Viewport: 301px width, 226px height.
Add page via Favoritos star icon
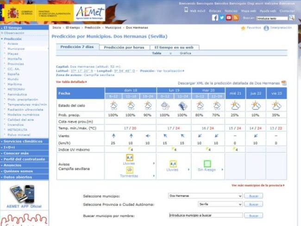[x=243, y=28]
